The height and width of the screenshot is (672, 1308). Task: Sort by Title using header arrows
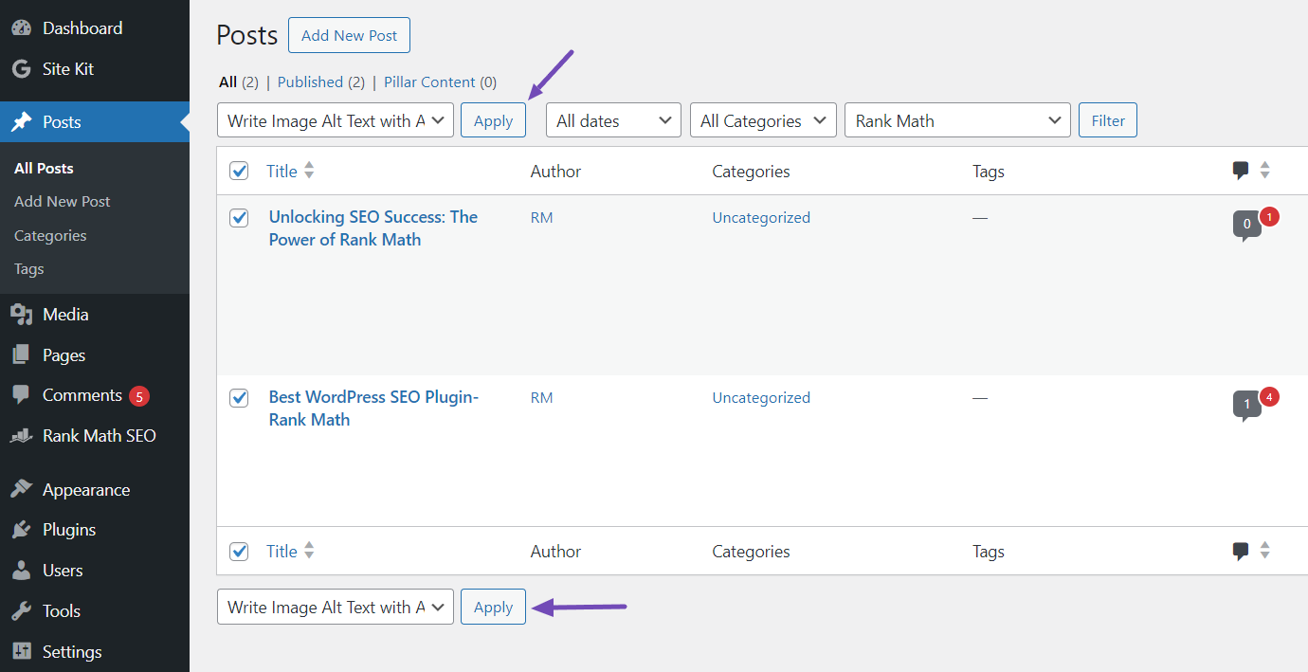pos(309,171)
